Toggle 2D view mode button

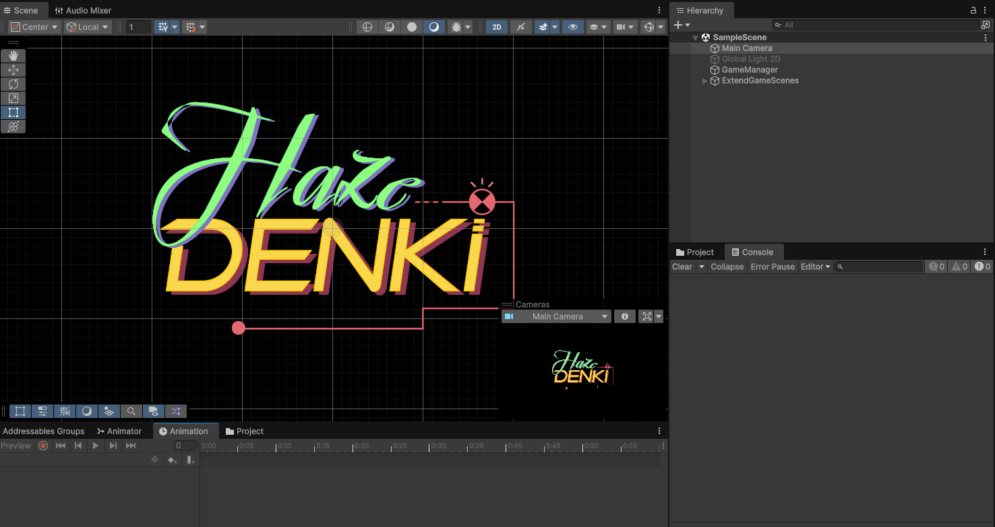(x=497, y=27)
